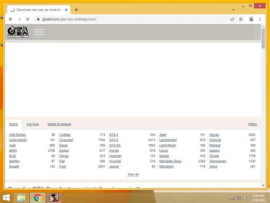
Task: Open Alfa Romeo brand link
Action: click(17, 135)
